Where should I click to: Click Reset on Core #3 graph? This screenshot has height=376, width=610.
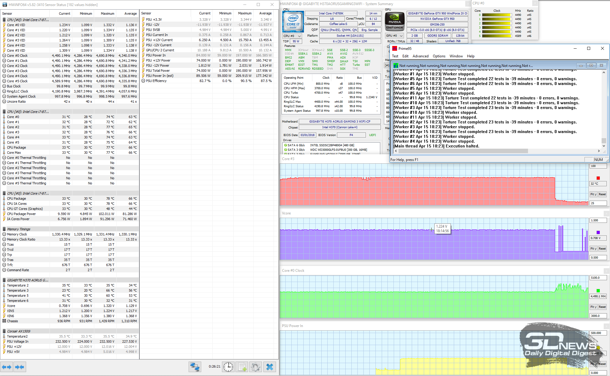coord(602,194)
